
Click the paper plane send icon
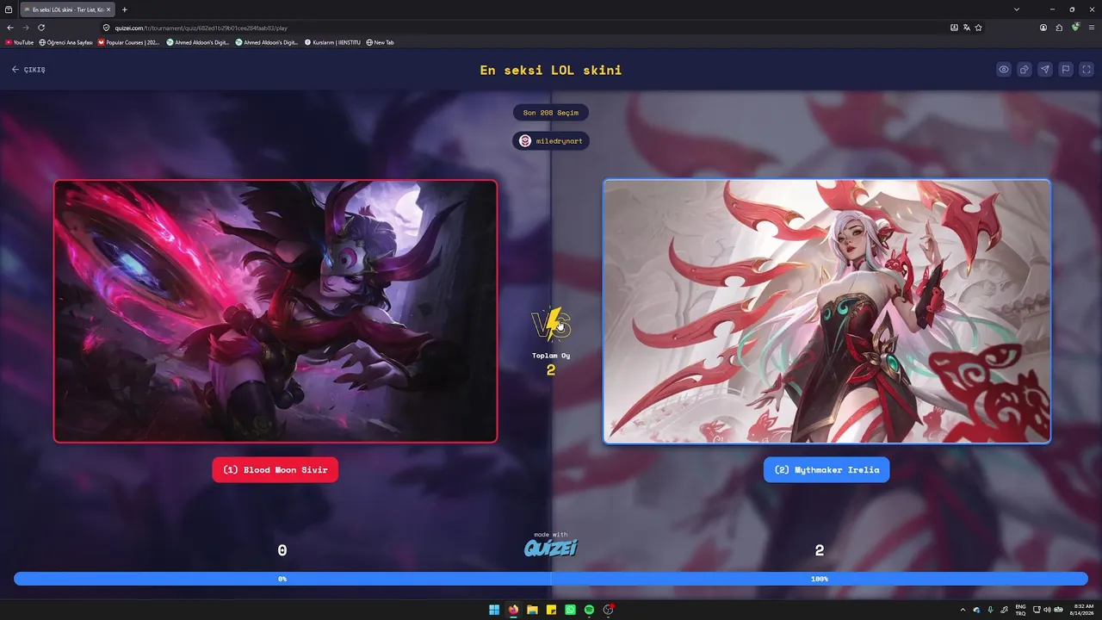pos(1045,70)
